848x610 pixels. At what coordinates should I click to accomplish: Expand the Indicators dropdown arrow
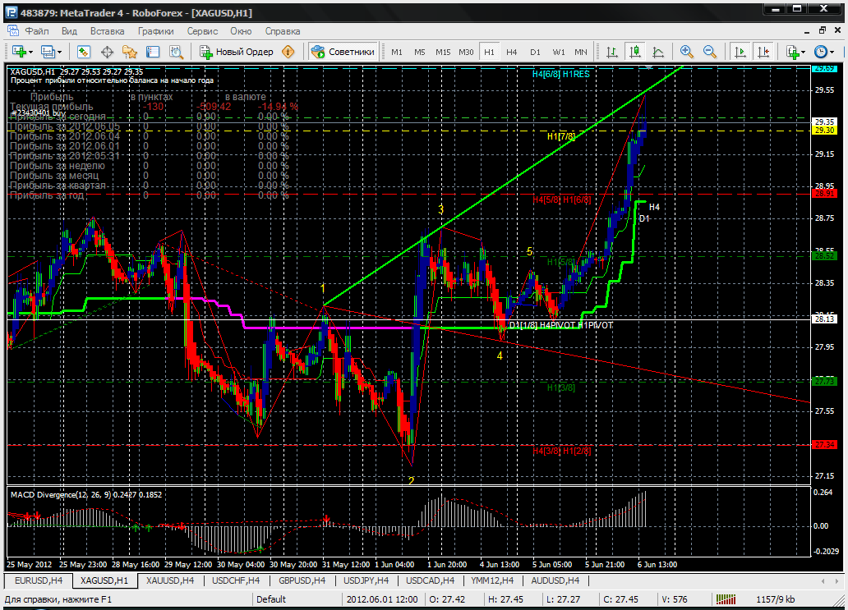point(803,52)
